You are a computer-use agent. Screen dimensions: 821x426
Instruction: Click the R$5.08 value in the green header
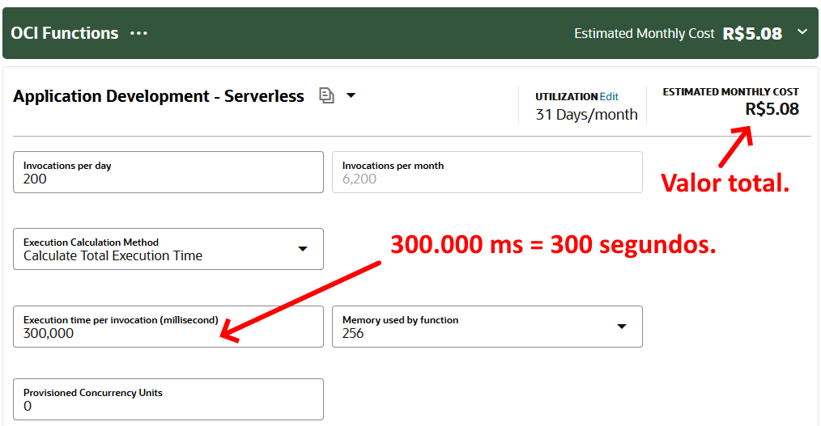pyautogui.click(x=752, y=33)
